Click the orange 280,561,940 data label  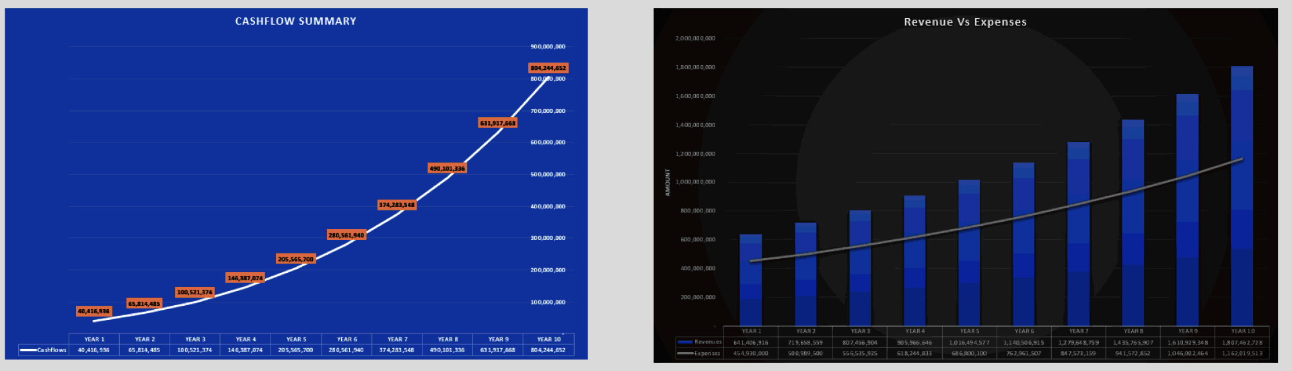(x=347, y=235)
